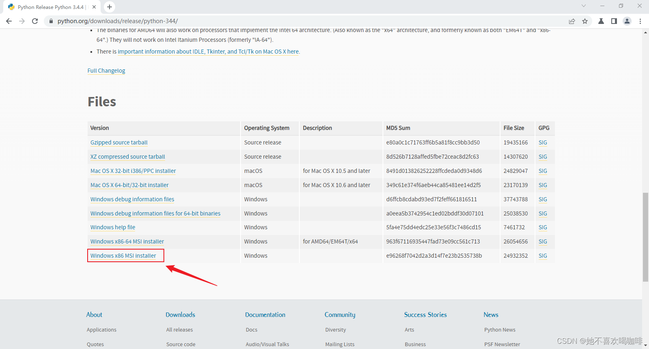Open the Success Stories footer section

pos(426,315)
